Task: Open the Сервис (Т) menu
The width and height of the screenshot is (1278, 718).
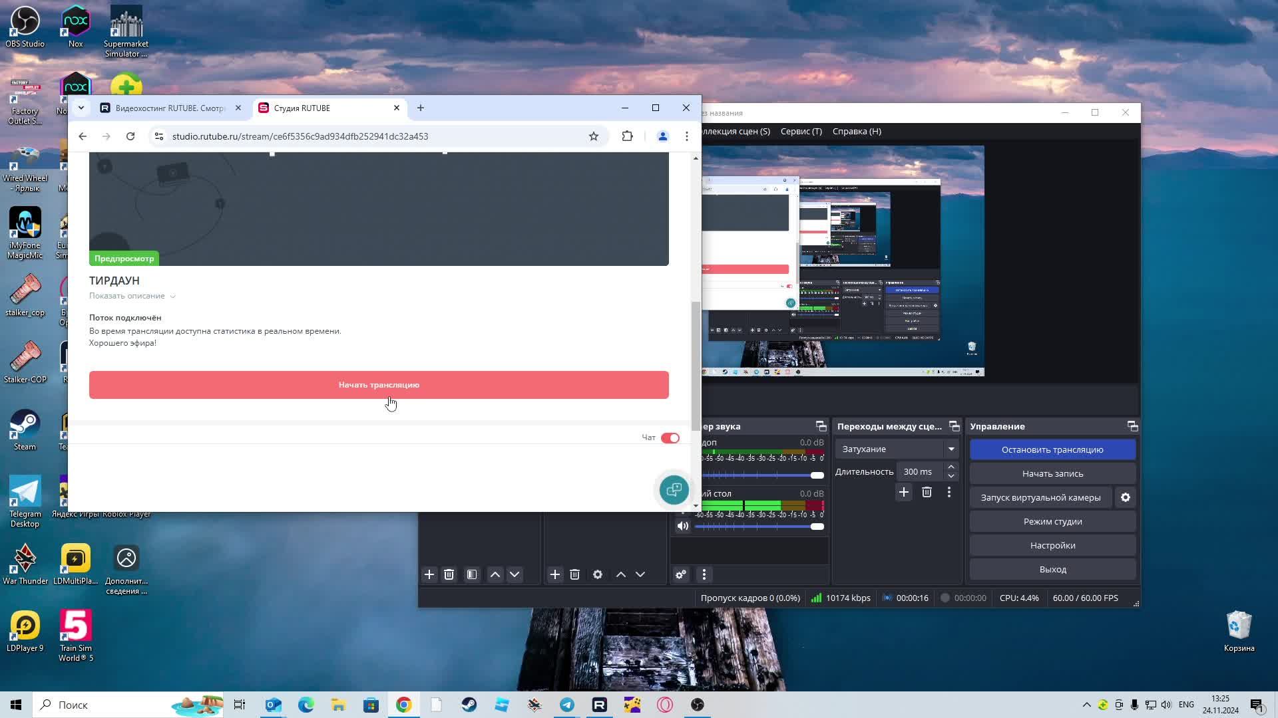Action: (801, 131)
